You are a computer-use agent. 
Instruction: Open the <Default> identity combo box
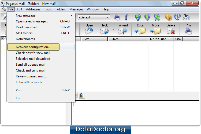pos(94,17)
